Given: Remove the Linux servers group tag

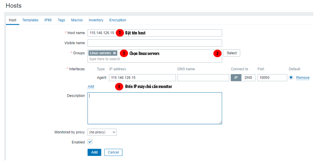Looking at the screenshot, I should 115,53.
